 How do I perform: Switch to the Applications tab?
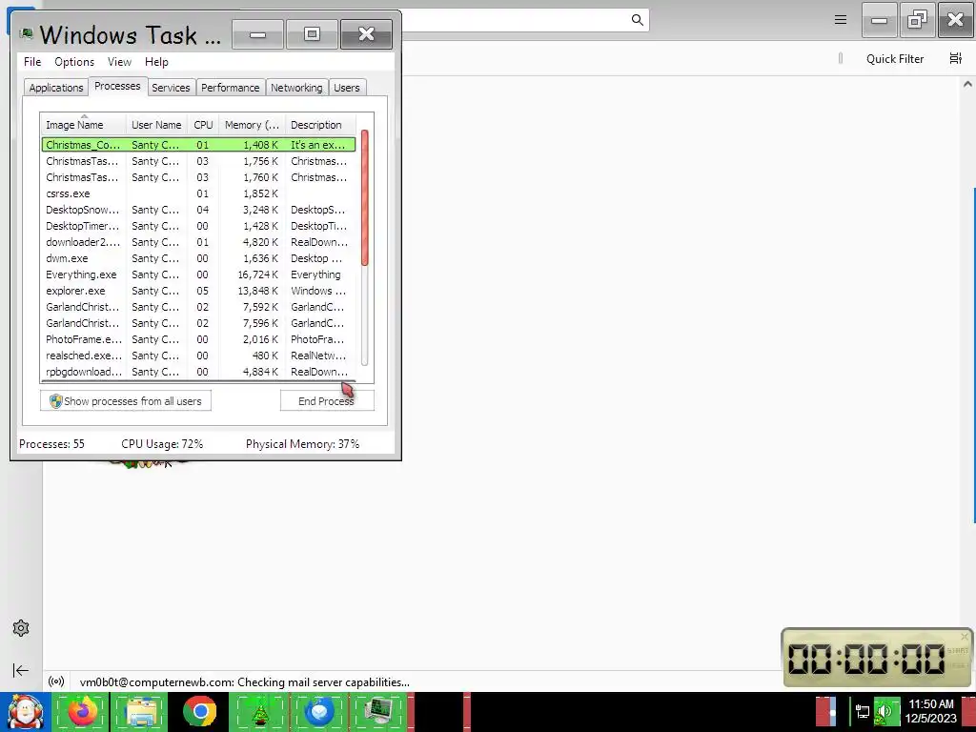(x=56, y=88)
